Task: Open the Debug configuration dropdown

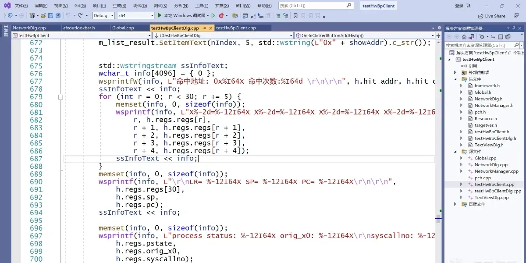Action: [x=104, y=15]
